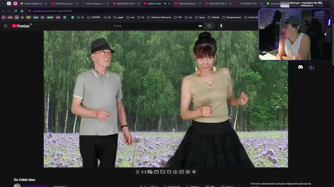334x187 pixels.
Task: Toggle the loop video icon under the player
Action: click(138, 172)
